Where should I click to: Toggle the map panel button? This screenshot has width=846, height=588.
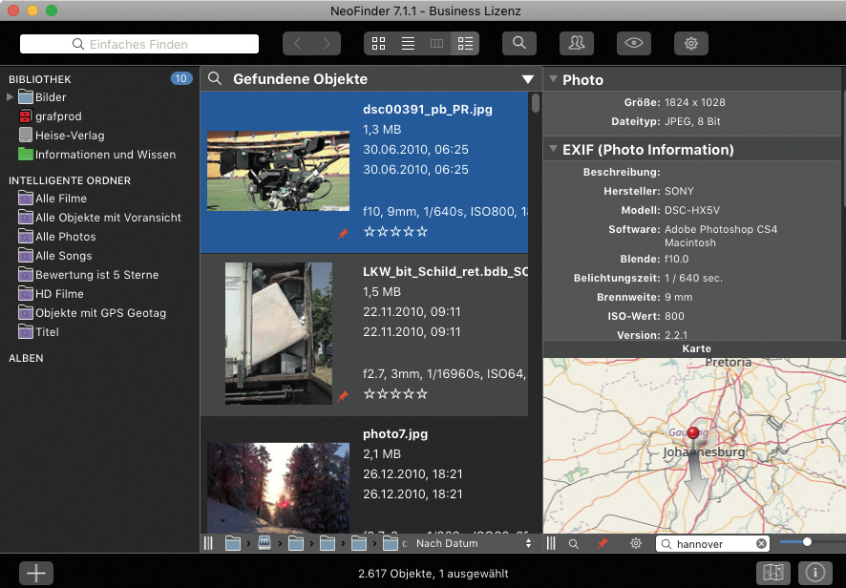(x=772, y=573)
